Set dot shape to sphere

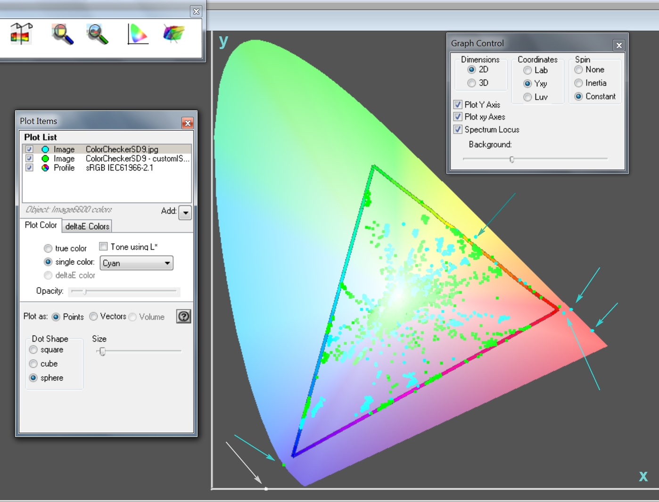pos(33,378)
